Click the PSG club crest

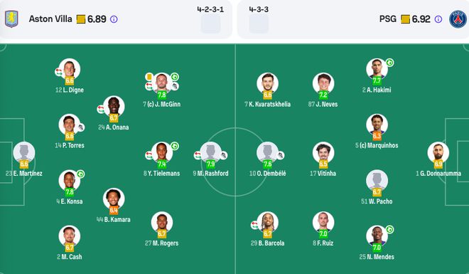pyautogui.click(x=458, y=19)
